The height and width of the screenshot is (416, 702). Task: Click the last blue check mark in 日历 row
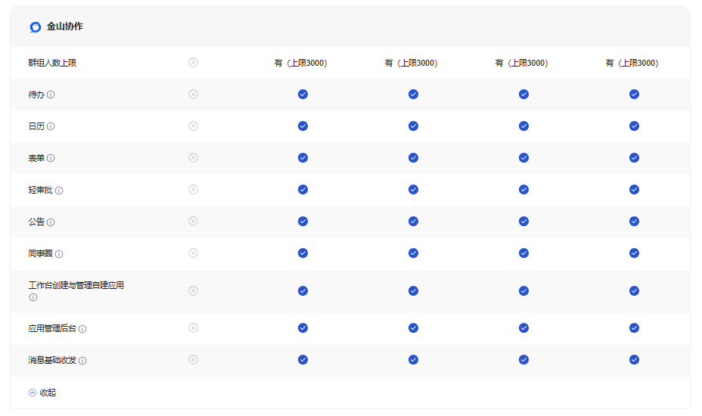click(634, 126)
